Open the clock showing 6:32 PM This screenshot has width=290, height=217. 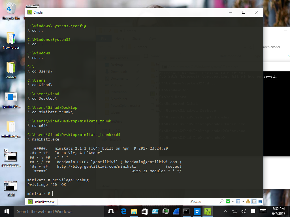[279, 211]
